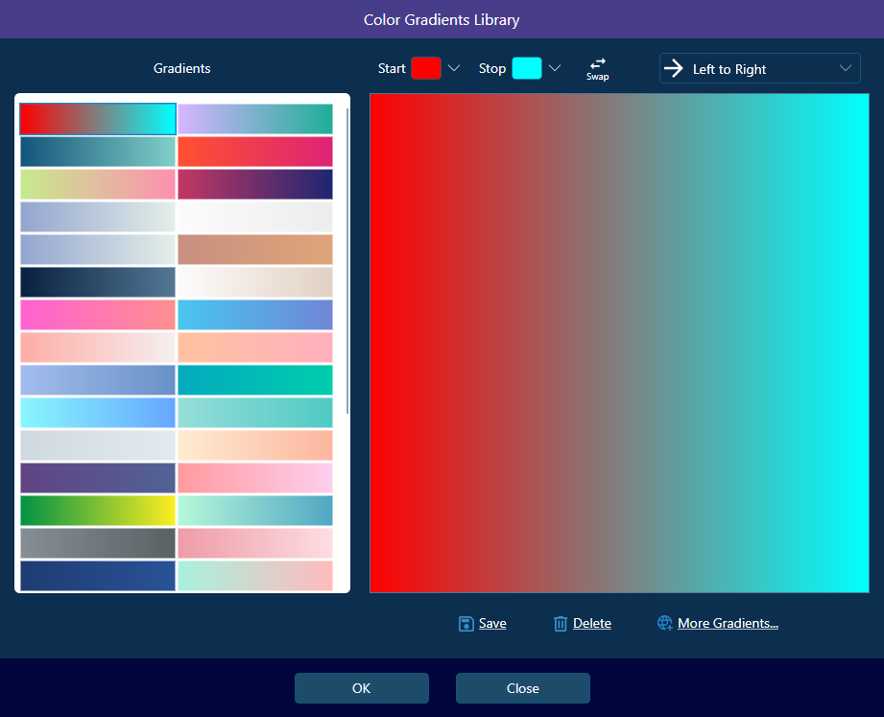Open the More Gradients... link

coord(728,624)
